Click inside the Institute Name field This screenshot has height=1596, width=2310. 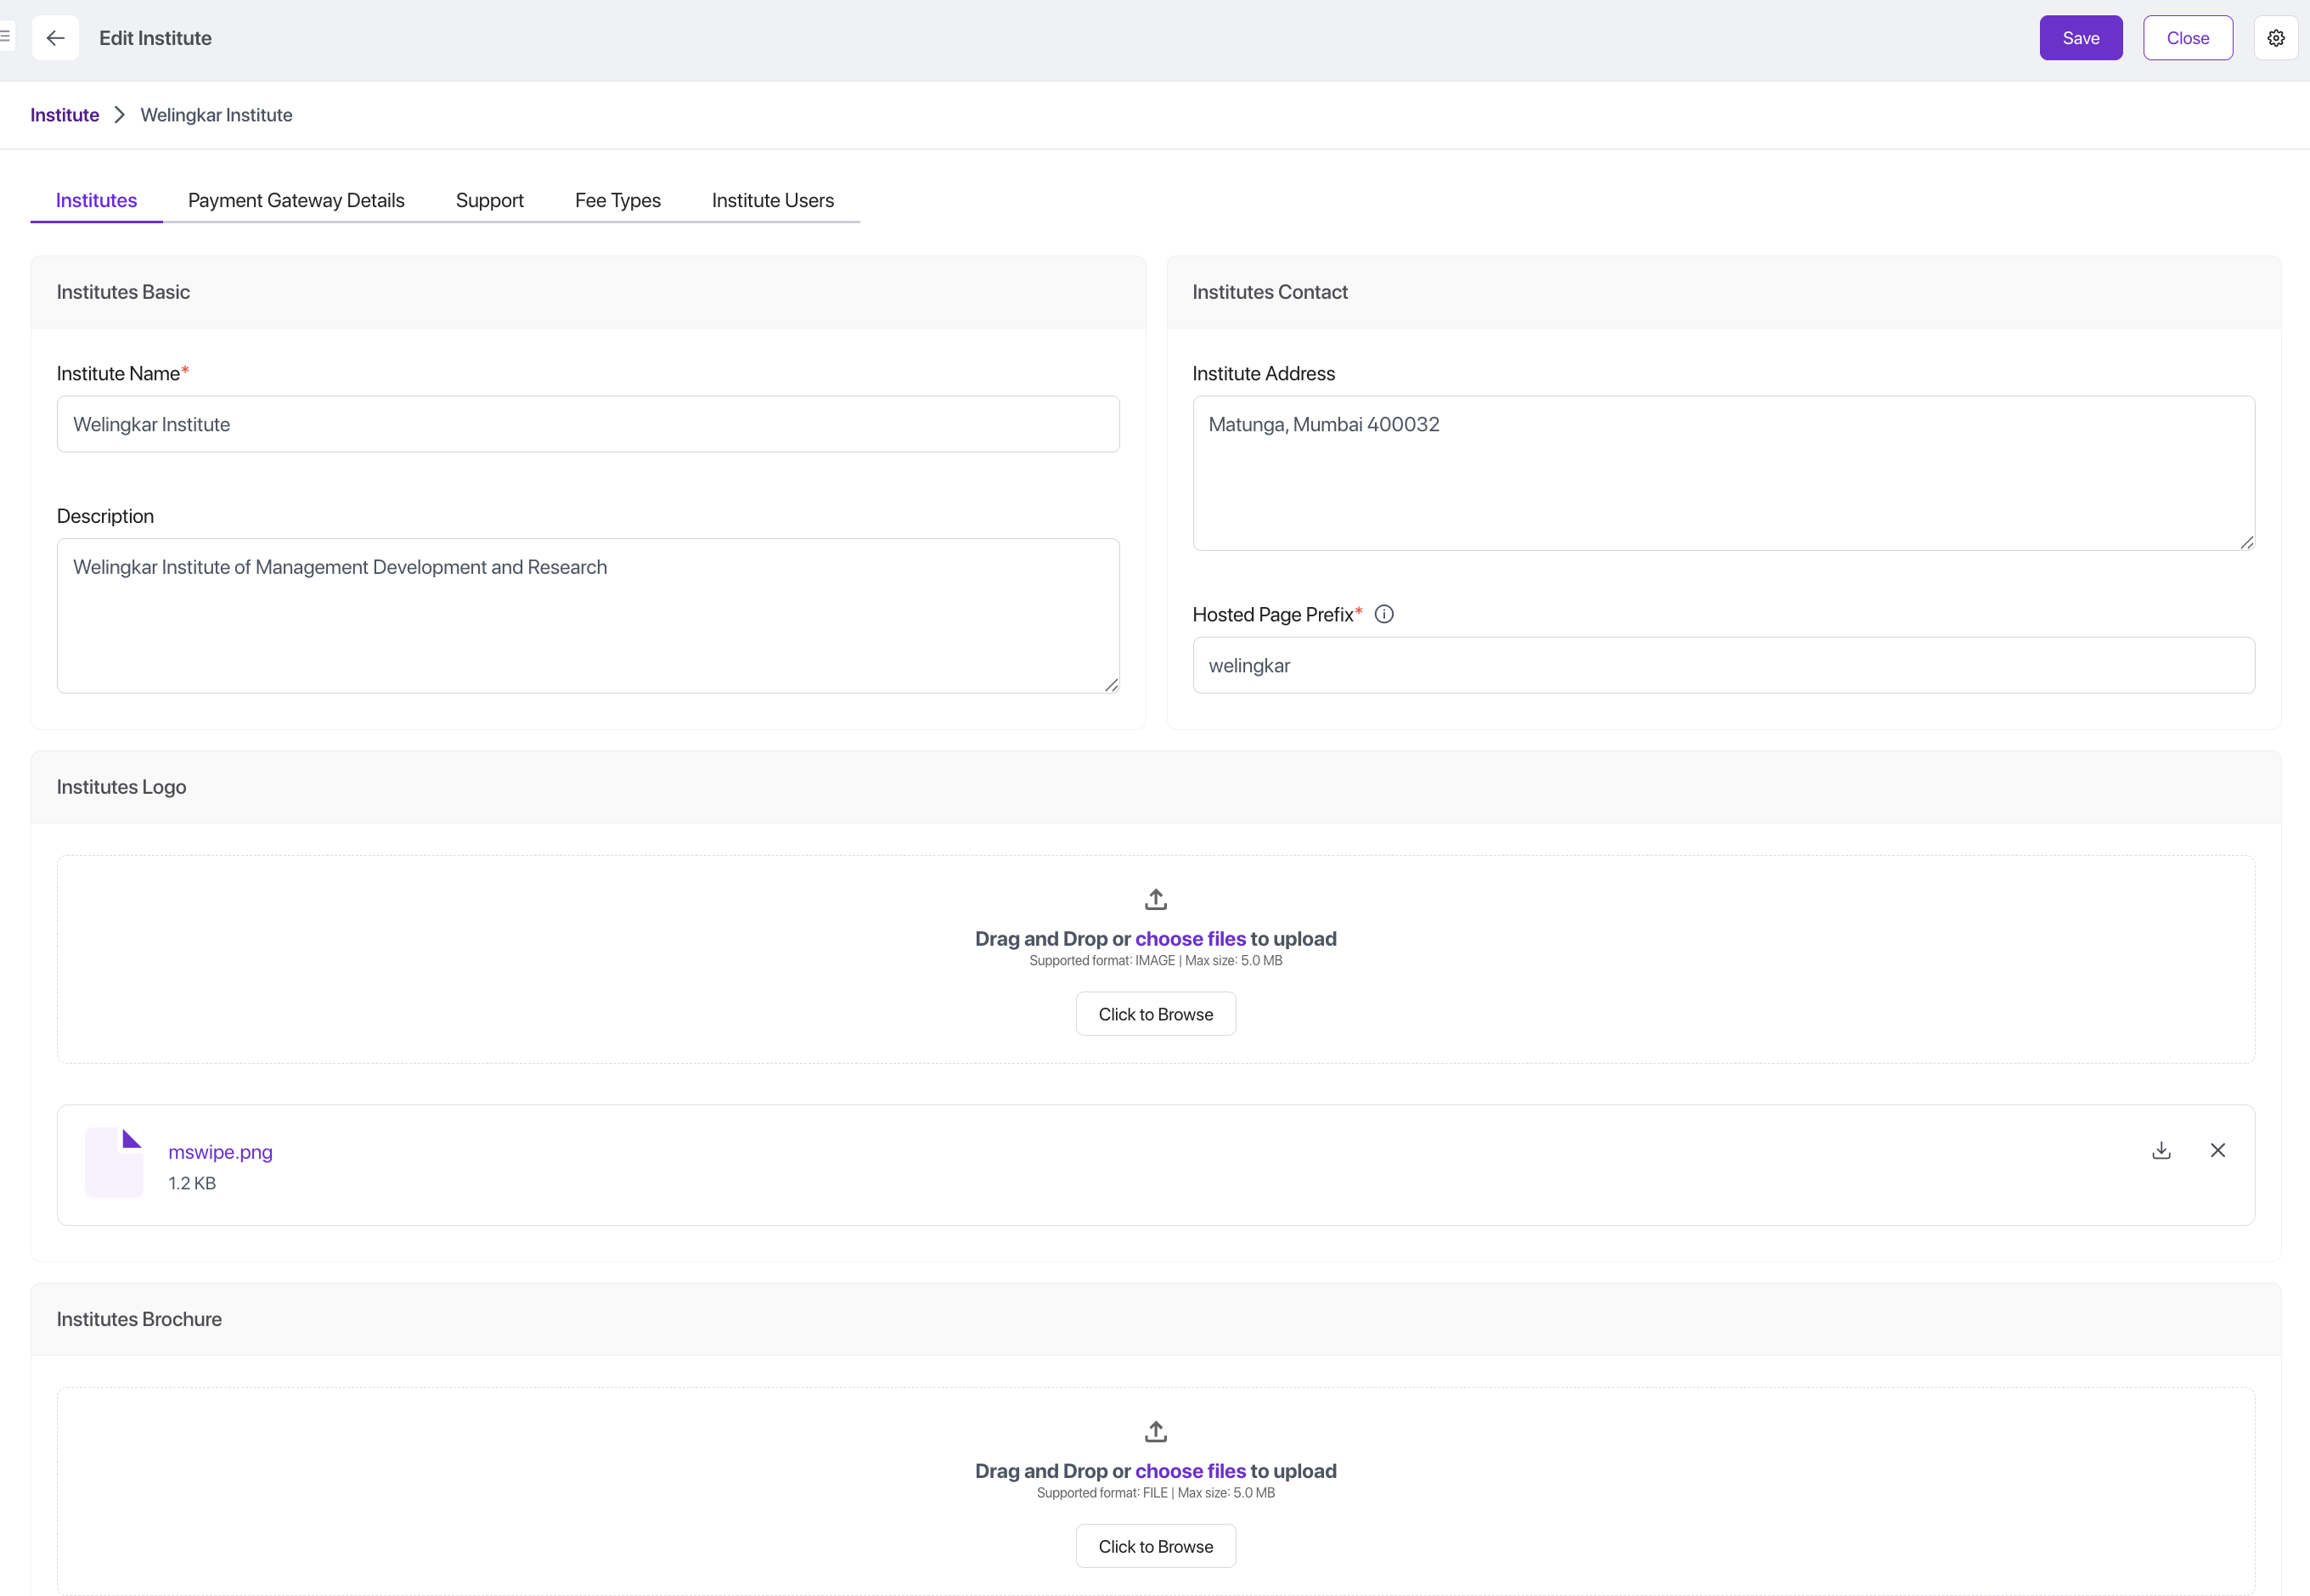coord(587,424)
